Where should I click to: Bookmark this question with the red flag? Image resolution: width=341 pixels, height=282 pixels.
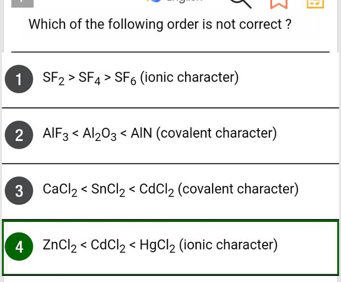tap(279, 3)
